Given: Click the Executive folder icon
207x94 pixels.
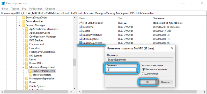Looking at the screenshot, I should coord(27,48).
